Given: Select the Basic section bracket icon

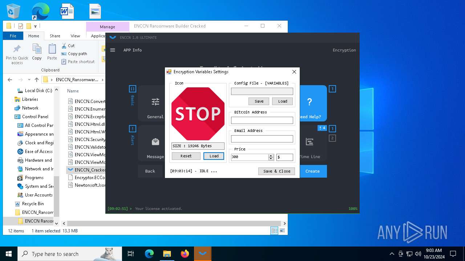Looking at the screenshot, I should [132, 89].
